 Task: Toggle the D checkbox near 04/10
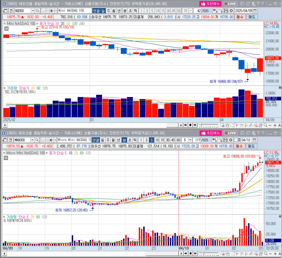point(236,140)
